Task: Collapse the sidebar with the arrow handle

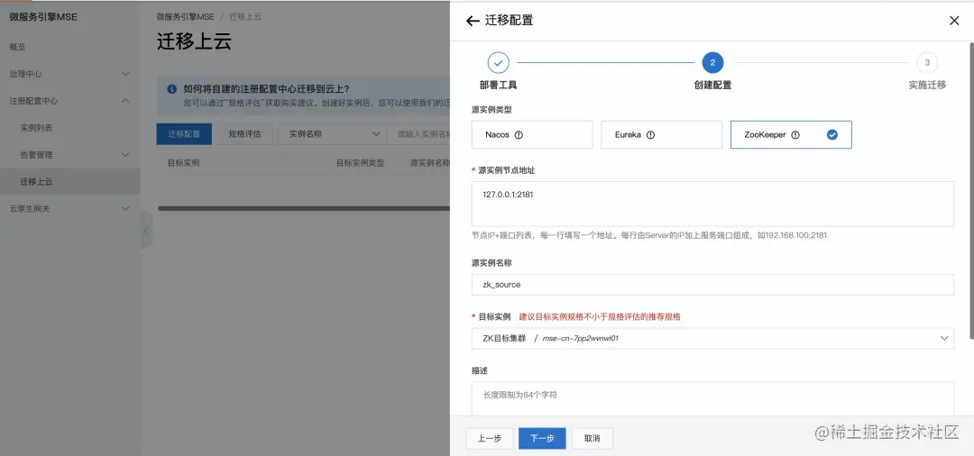Action: (146, 230)
